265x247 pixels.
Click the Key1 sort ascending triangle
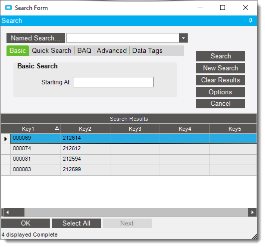tap(57, 128)
